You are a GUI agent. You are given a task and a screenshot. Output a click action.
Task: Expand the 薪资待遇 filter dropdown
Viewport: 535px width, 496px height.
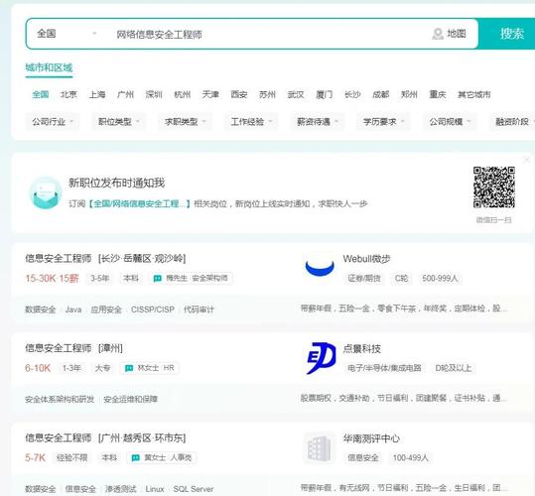tap(317, 121)
